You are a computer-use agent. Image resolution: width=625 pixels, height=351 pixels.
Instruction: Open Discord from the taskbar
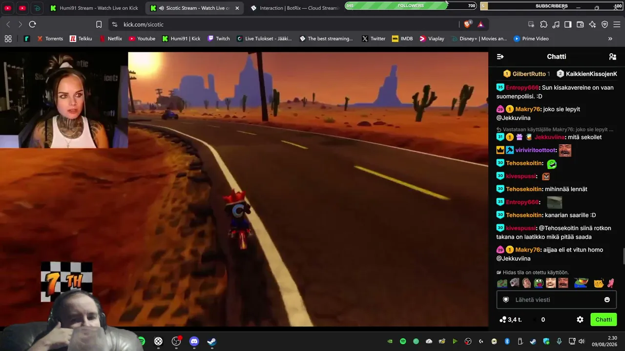point(194,341)
